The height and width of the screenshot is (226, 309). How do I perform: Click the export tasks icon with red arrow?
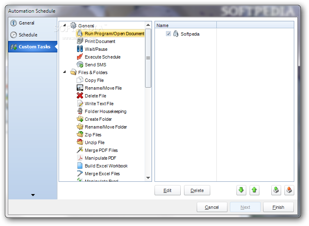coord(289,190)
